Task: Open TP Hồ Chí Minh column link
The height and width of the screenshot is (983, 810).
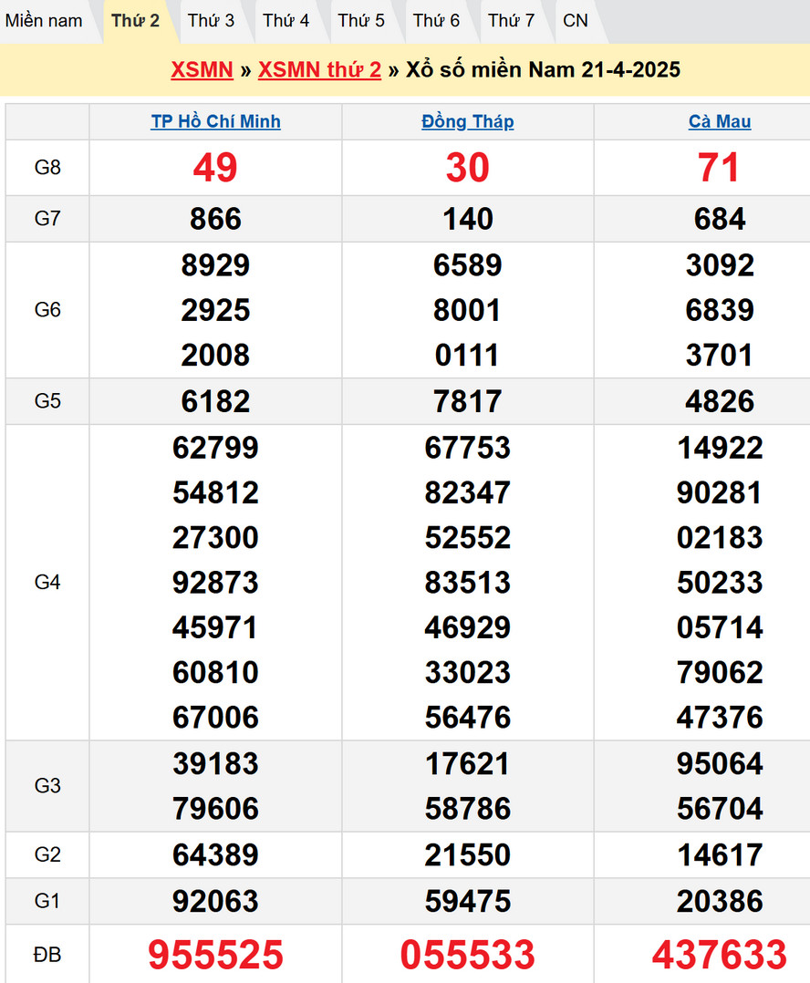Action: [215, 122]
